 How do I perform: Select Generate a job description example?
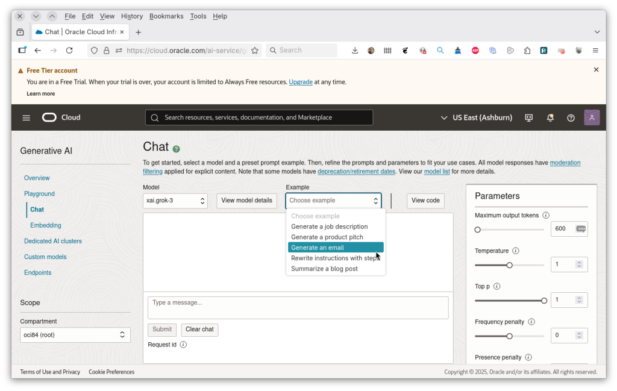point(336,227)
